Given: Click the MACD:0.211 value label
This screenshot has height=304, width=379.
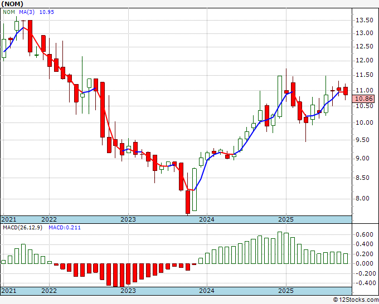Looking at the screenshot, I should click(x=65, y=228).
